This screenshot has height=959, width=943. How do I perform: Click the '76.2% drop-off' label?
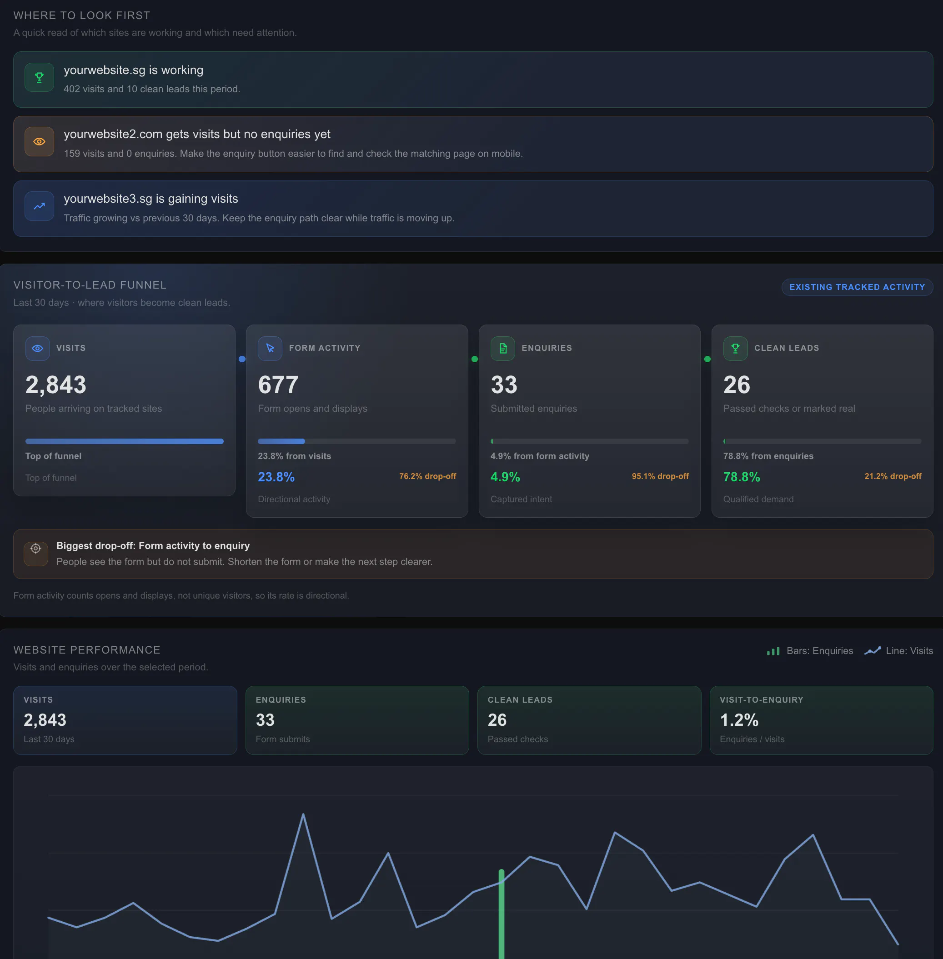click(x=427, y=476)
